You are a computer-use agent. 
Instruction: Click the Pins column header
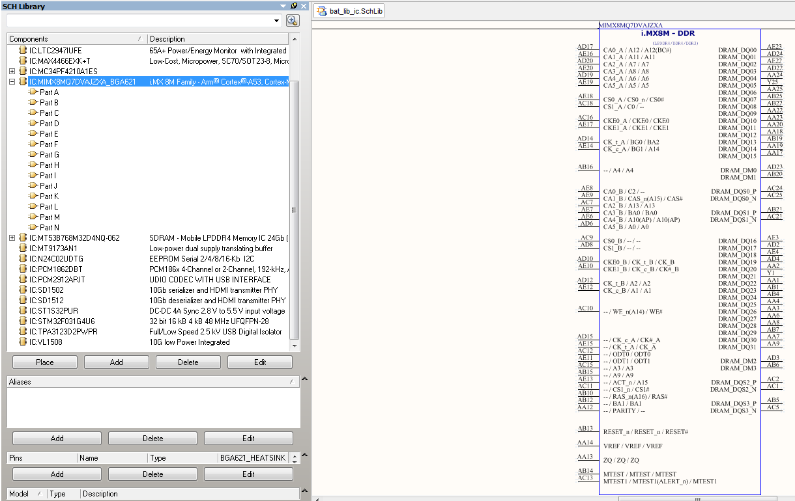(x=42, y=458)
